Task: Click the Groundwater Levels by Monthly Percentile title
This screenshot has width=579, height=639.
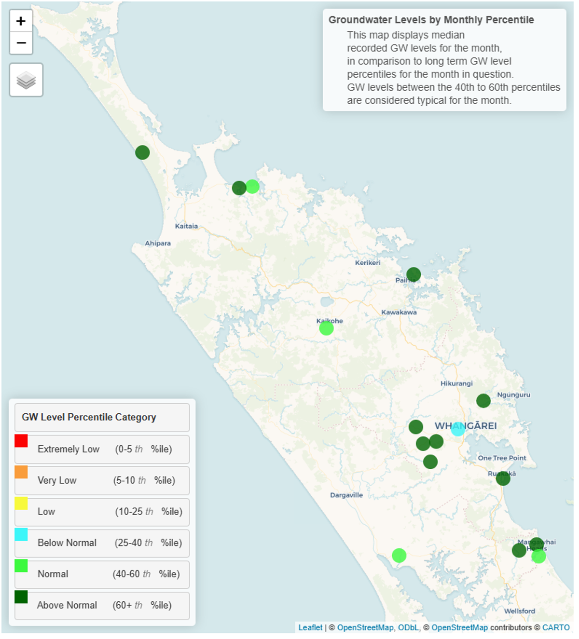Action: click(431, 20)
